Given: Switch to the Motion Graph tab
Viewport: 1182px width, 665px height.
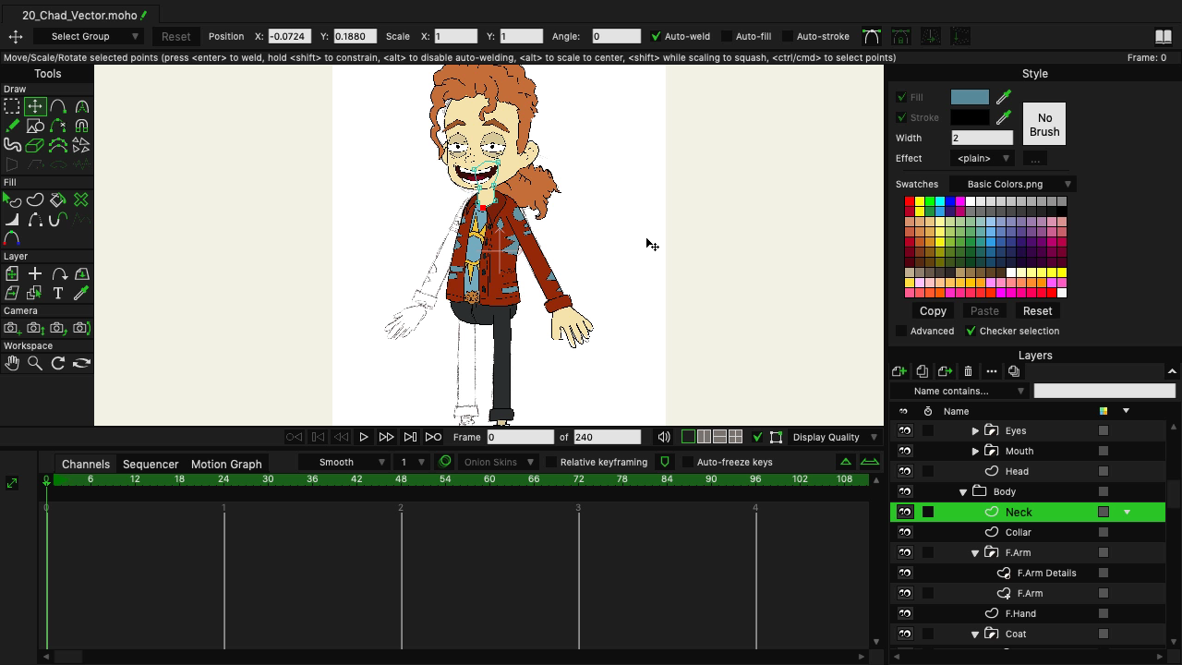Looking at the screenshot, I should pos(226,464).
